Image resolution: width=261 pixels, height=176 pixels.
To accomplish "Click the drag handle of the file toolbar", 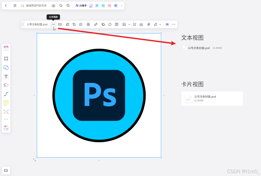I will pos(23,24).
